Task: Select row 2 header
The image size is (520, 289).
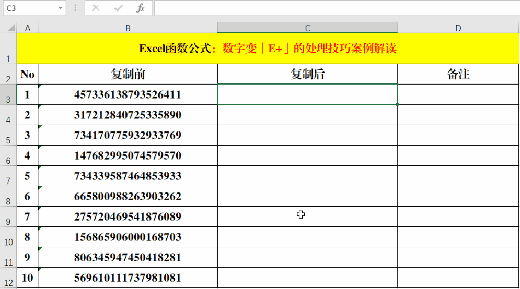Action: click(x=8, y=74)
